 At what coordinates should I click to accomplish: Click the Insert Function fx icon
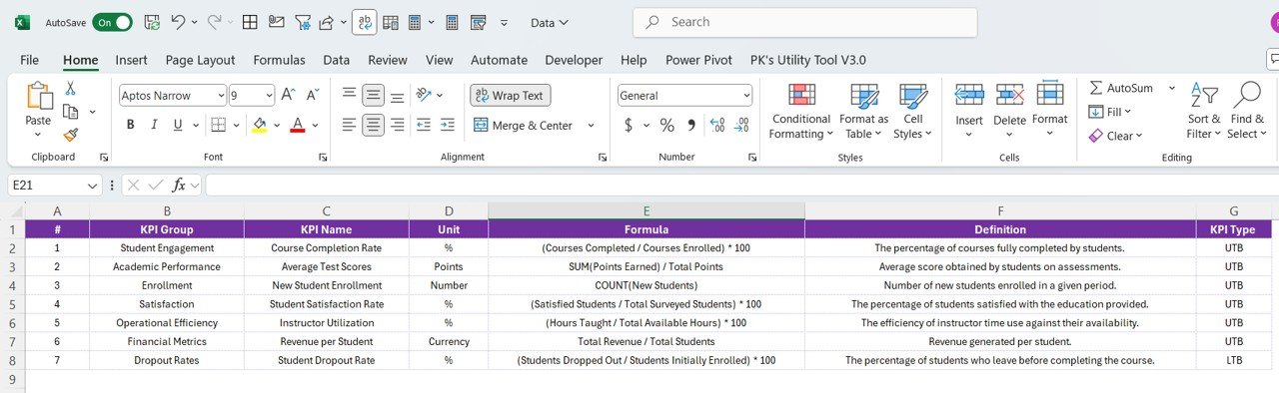[180, 185]
